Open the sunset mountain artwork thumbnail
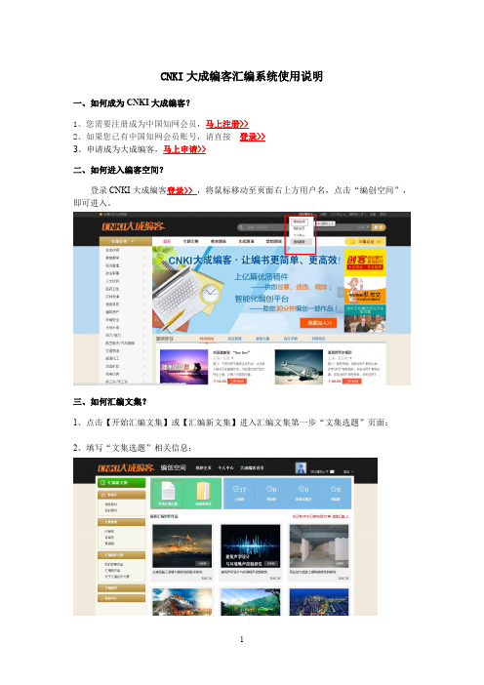484x685 pixels. (181, 546)
